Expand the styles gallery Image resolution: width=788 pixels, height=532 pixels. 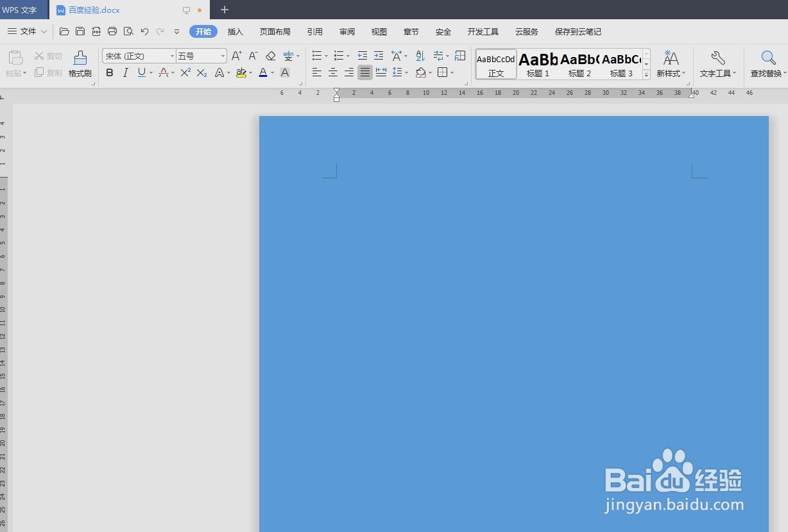coord(646,74)
